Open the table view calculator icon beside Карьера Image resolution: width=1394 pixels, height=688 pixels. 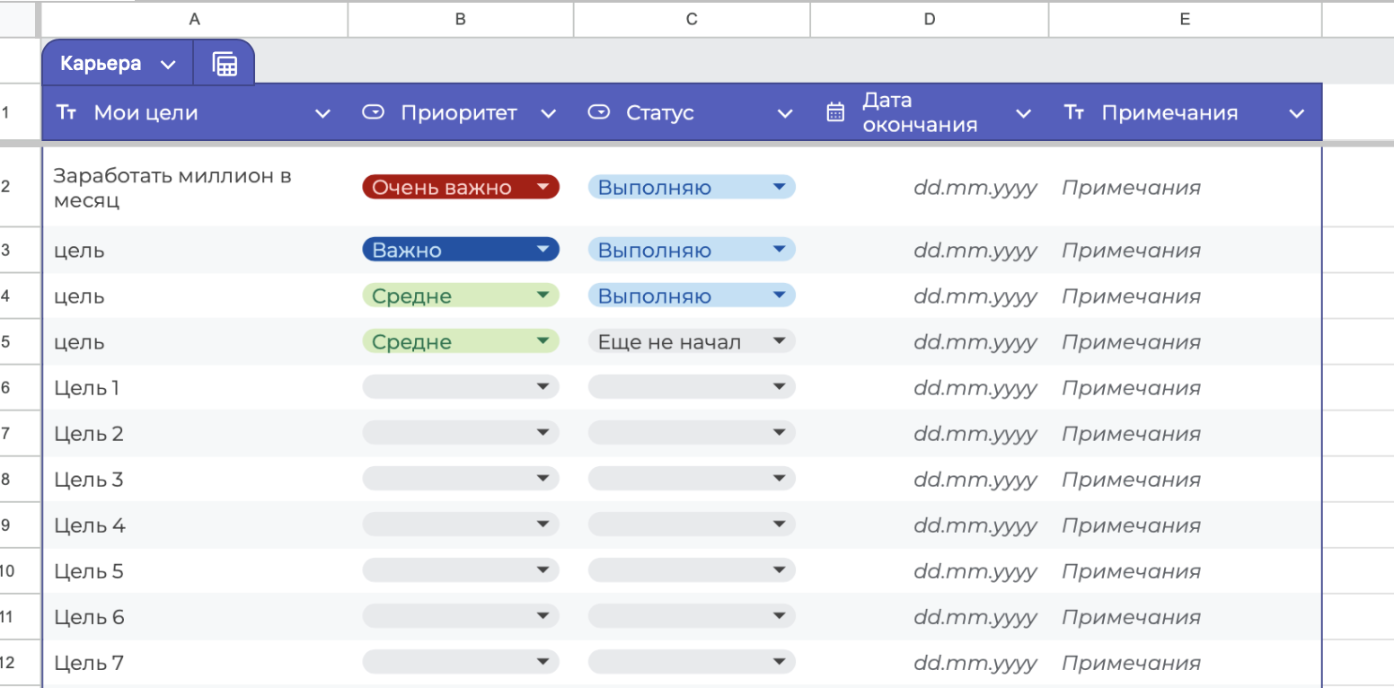(x=225, y=64)
